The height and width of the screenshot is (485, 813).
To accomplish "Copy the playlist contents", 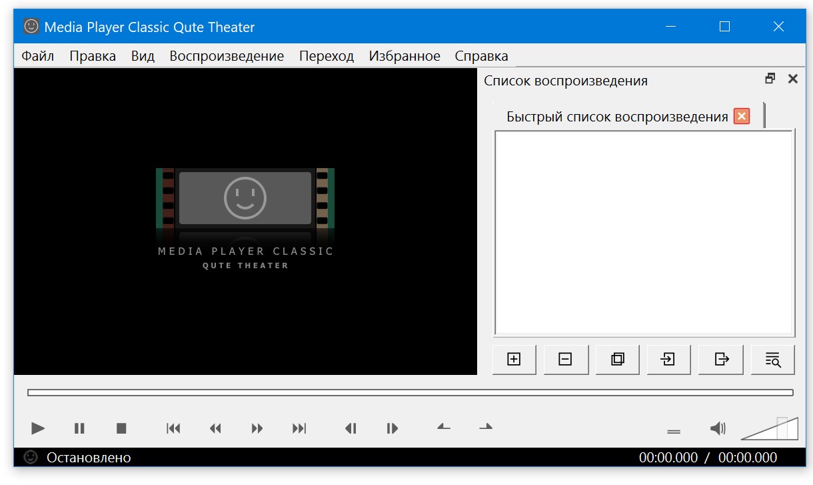I will pyautogui.click(x=616, y=359).
